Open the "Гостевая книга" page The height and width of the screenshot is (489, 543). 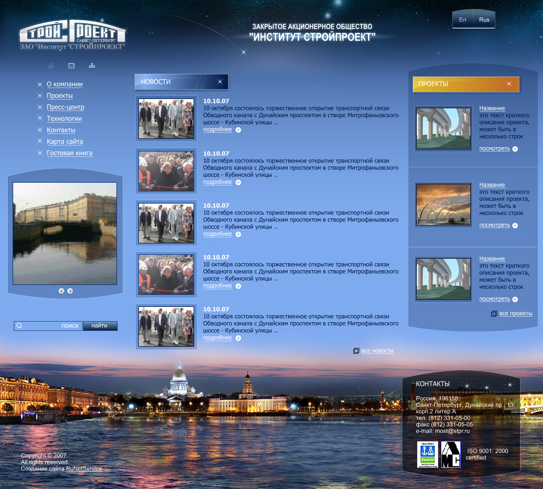(x=69, y=153)
